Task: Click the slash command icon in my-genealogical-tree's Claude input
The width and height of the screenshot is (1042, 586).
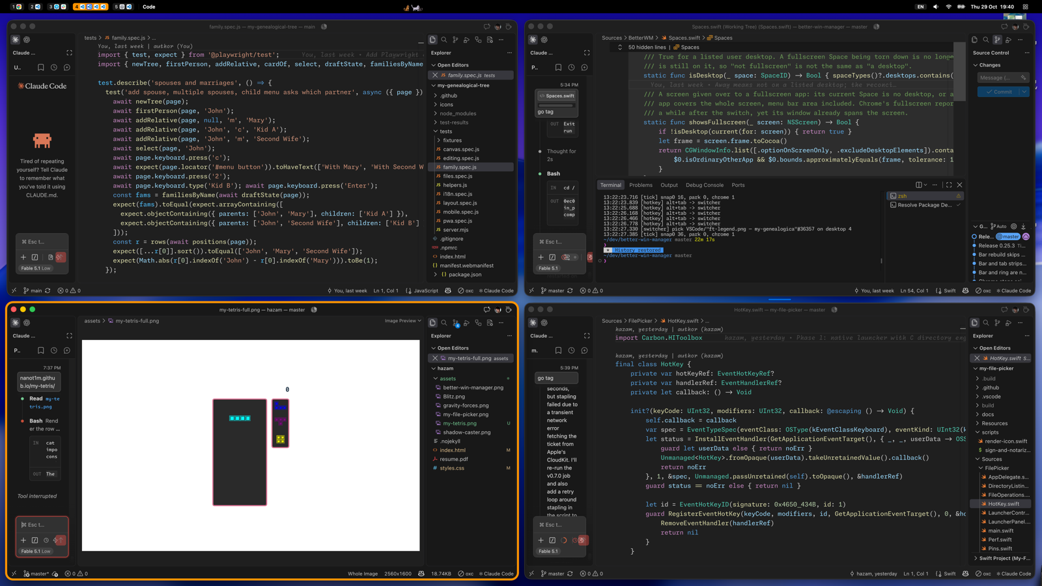Action: pos(35,257)
